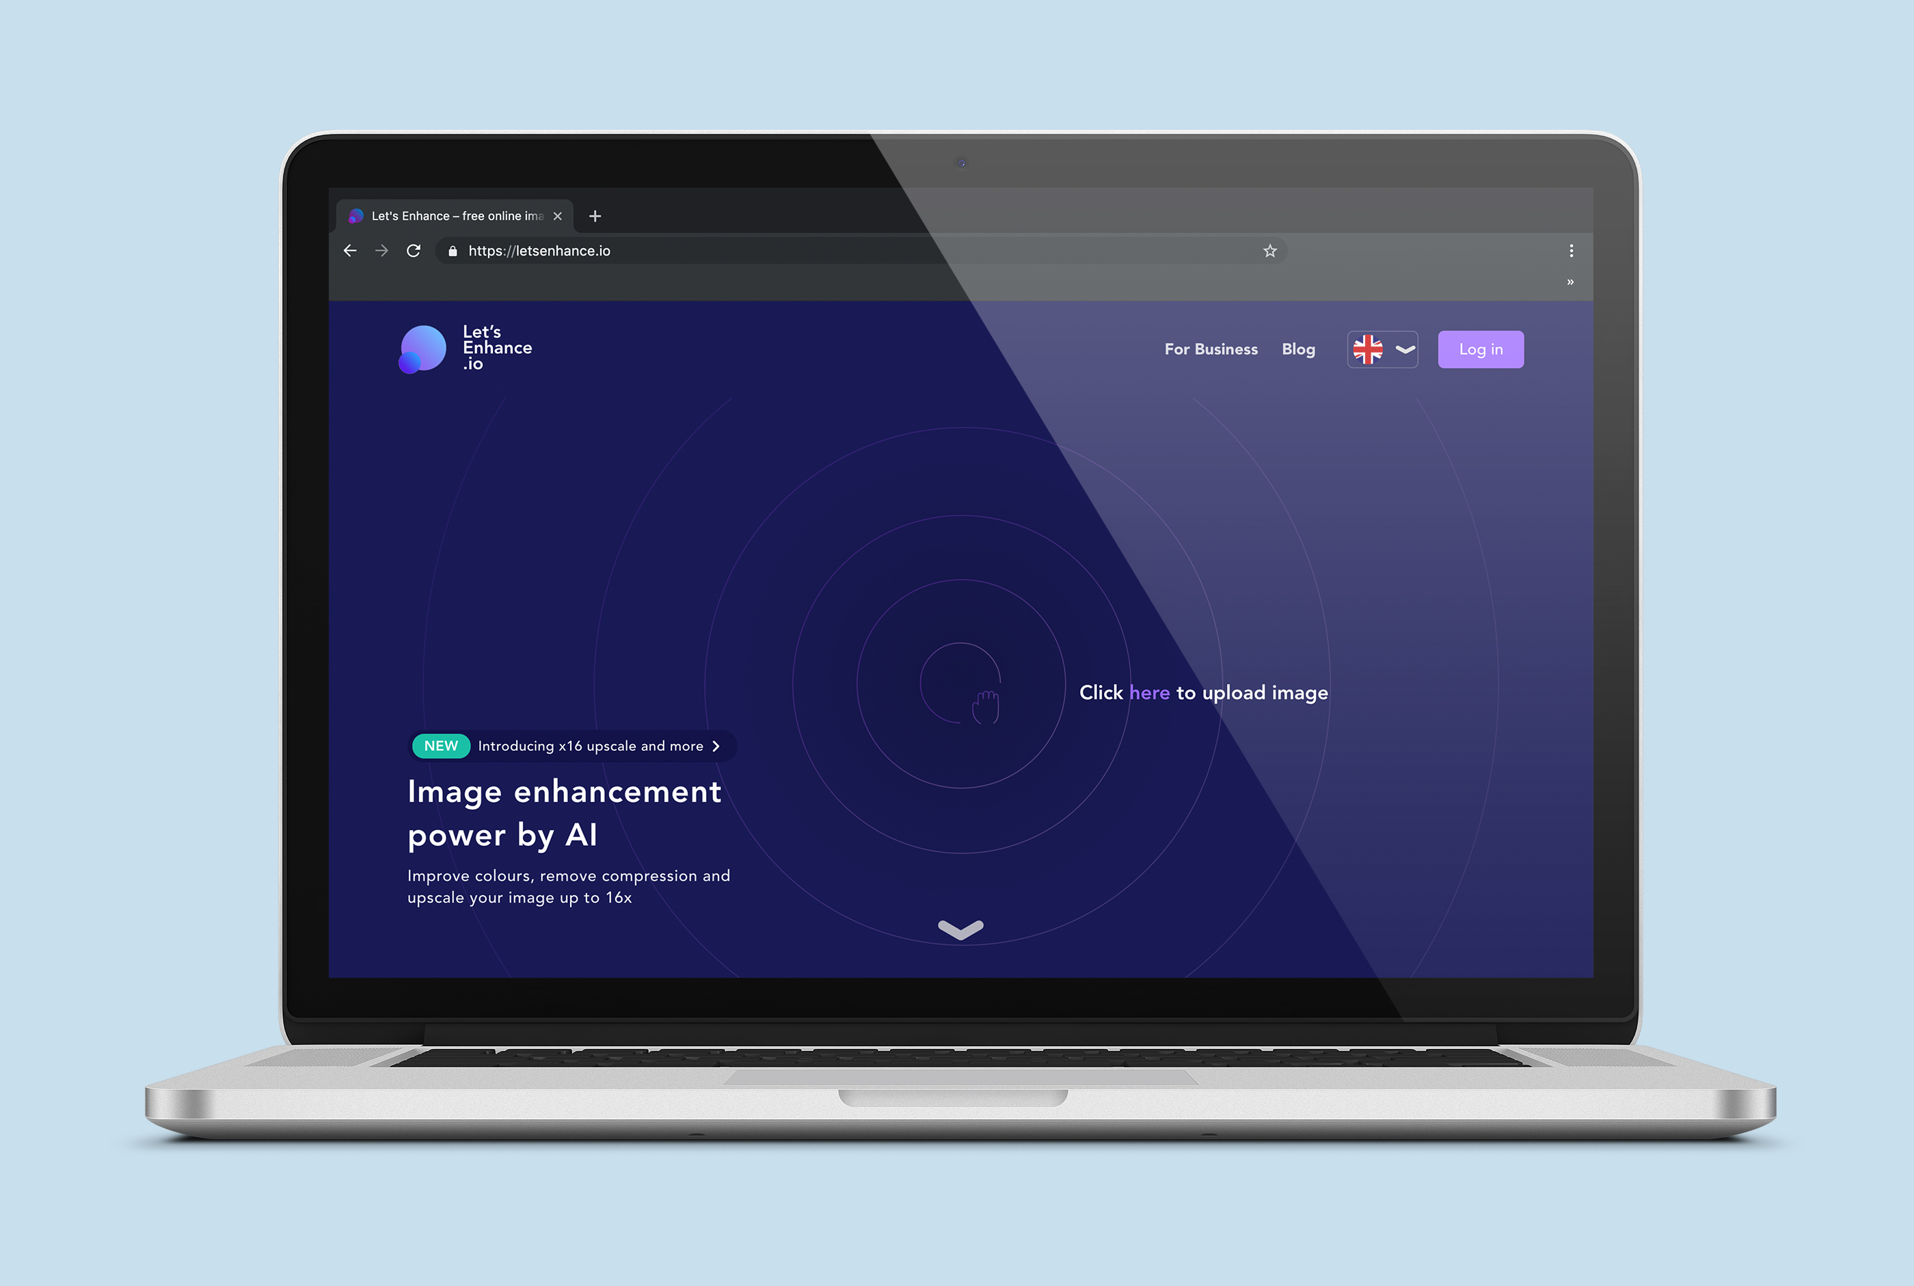Click here to upload image link
Screen dimensions: 1914x1286
[x=1147, y=694]
